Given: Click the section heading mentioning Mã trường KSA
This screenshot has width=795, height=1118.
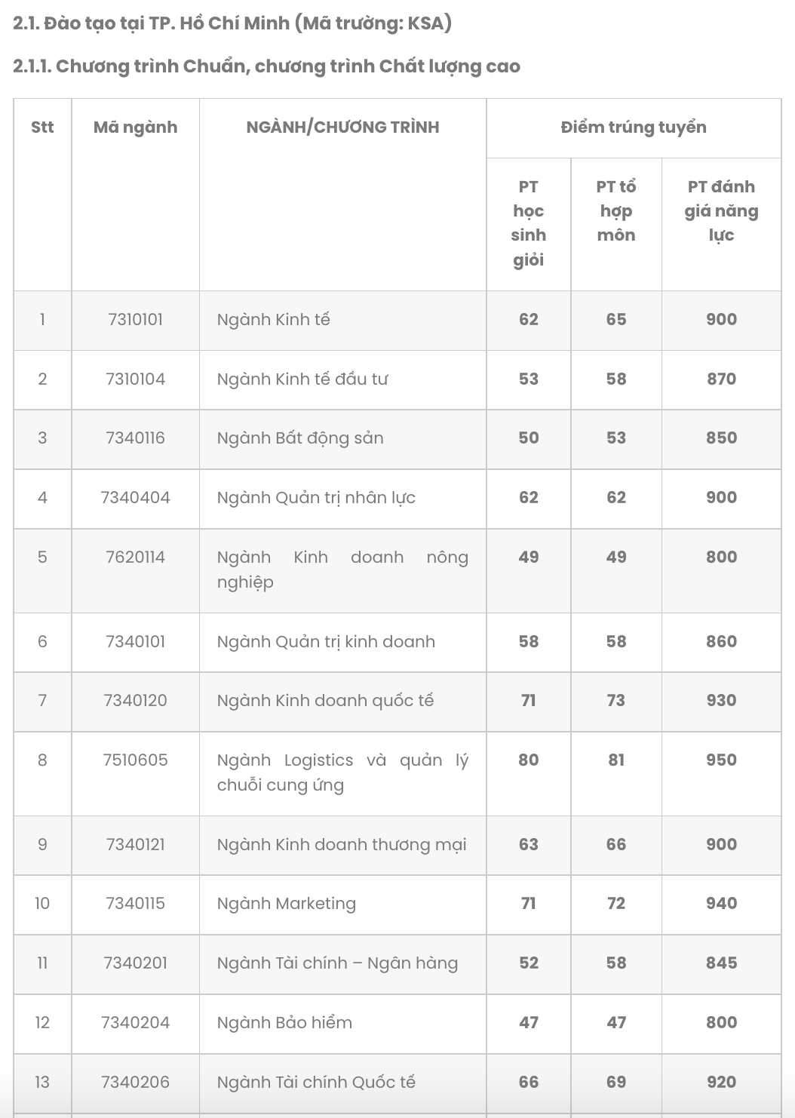Looking at the screenshot, I should (x=232, y=23).
